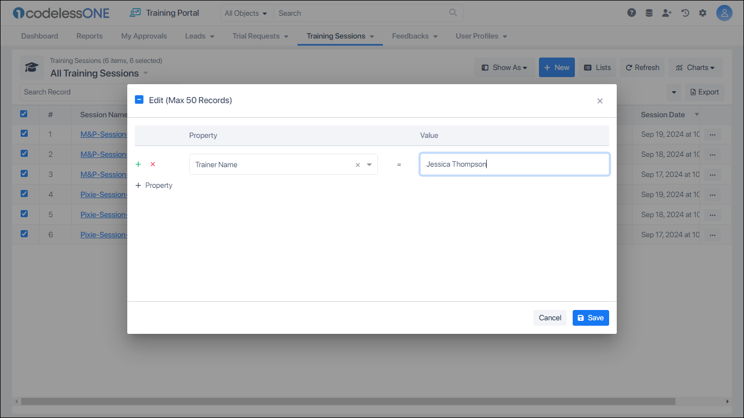Screen dimensions: 744x418
Task: Click the Training Sessions graduation cap icon
Action: tap(32, 67)
